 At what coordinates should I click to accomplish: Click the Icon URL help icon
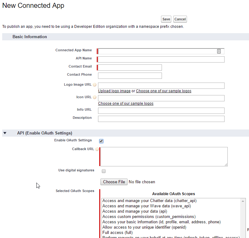pyautogui.click(x=95, y=98)
